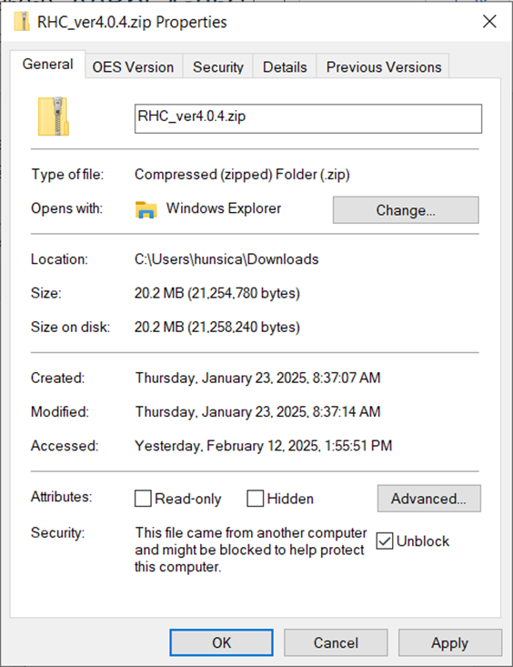Confirm with the OK button
Screen dimensions: 513x667
[x=221, y=642]
